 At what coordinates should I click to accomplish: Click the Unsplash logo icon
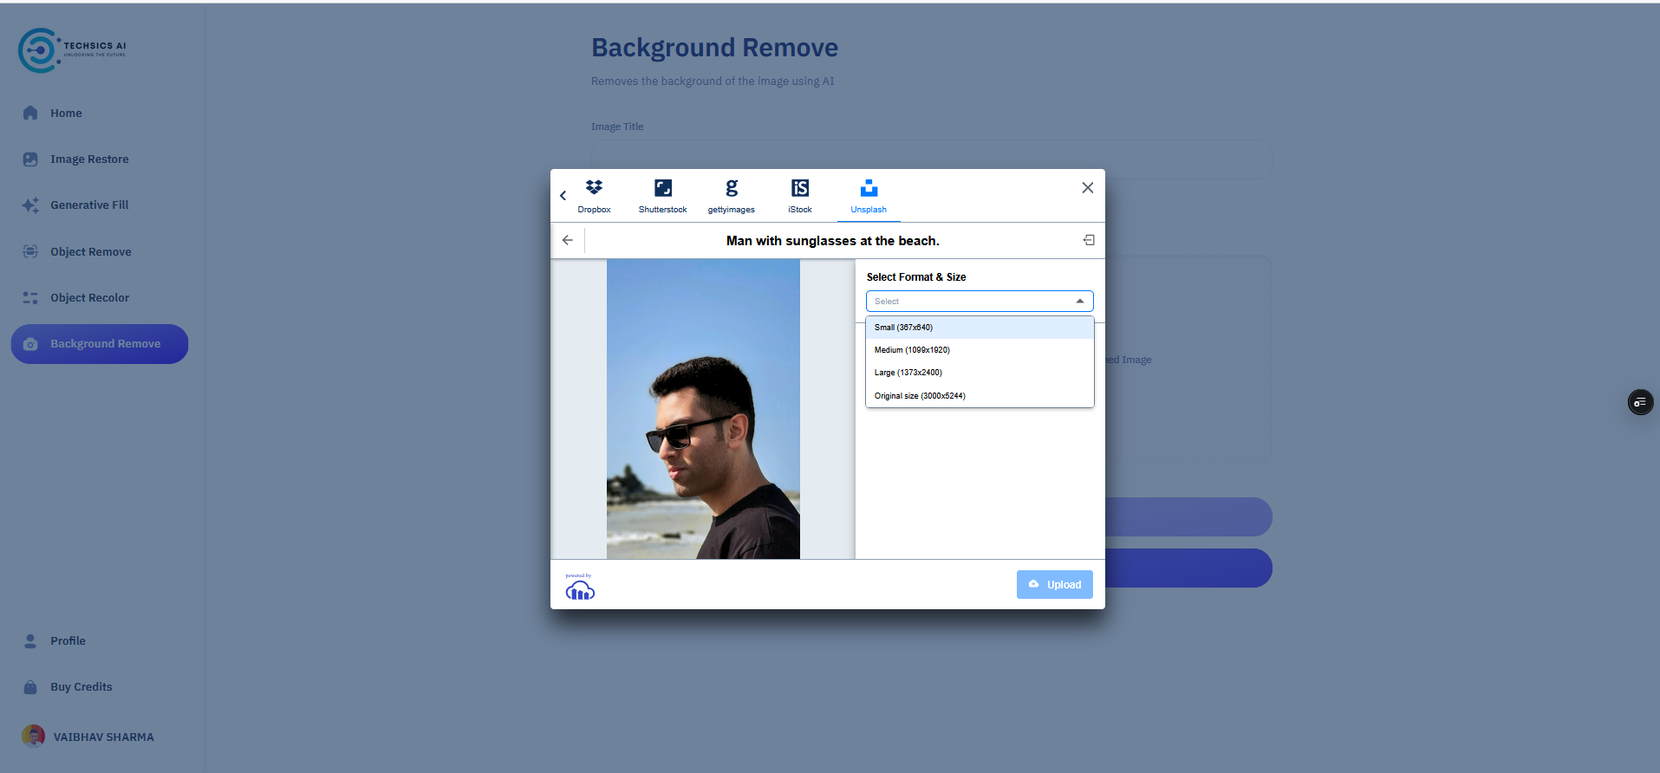tap(869, 188)
